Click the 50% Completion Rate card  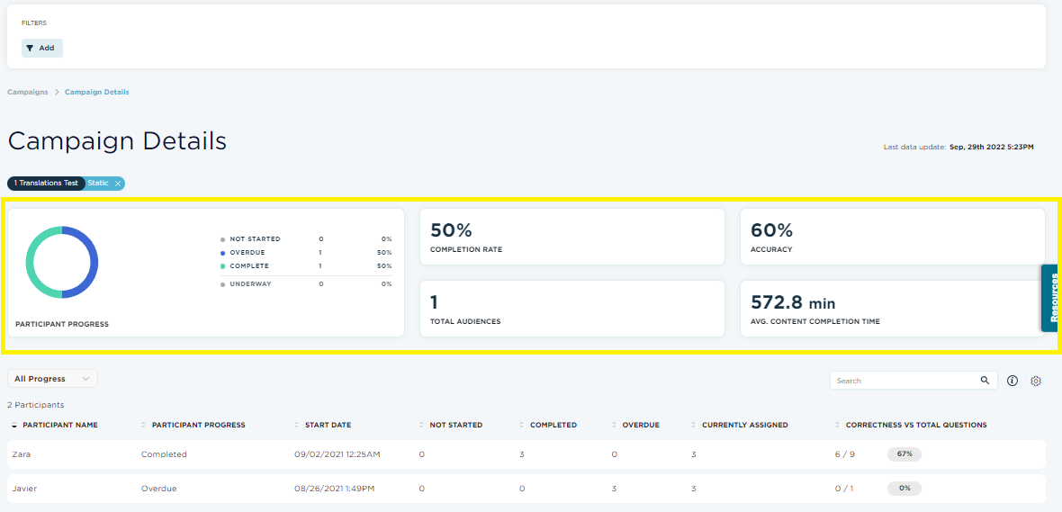point(572,237)
